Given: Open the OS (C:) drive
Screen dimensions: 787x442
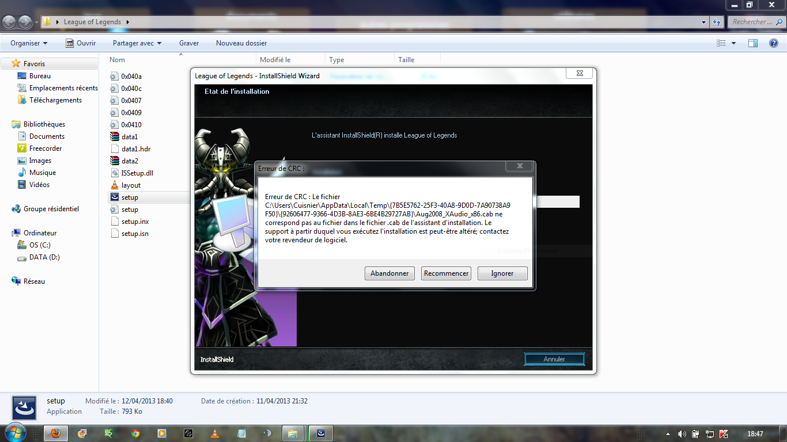Looking at the screenshot, I should tap(40, 245).
